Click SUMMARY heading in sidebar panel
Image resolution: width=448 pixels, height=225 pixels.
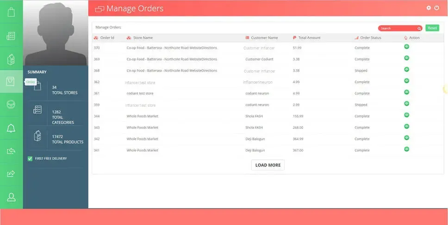(x=37, y=72)
